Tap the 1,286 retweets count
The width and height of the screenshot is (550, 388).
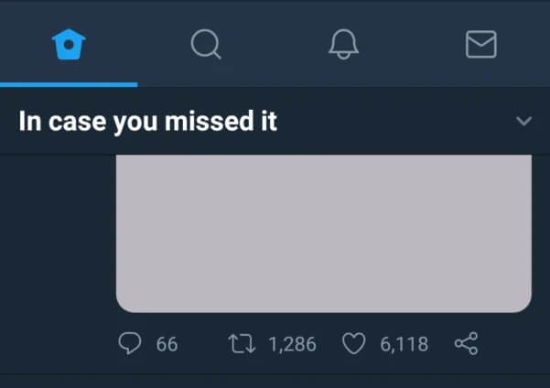pos(292,344)
